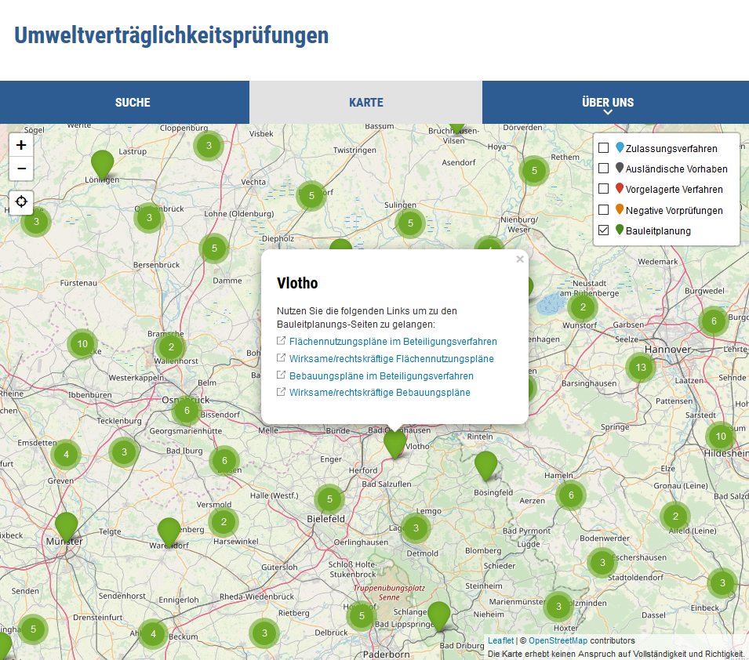Enable the Zulassungsverfahren checkbox in the legend

tap(603, 147)
